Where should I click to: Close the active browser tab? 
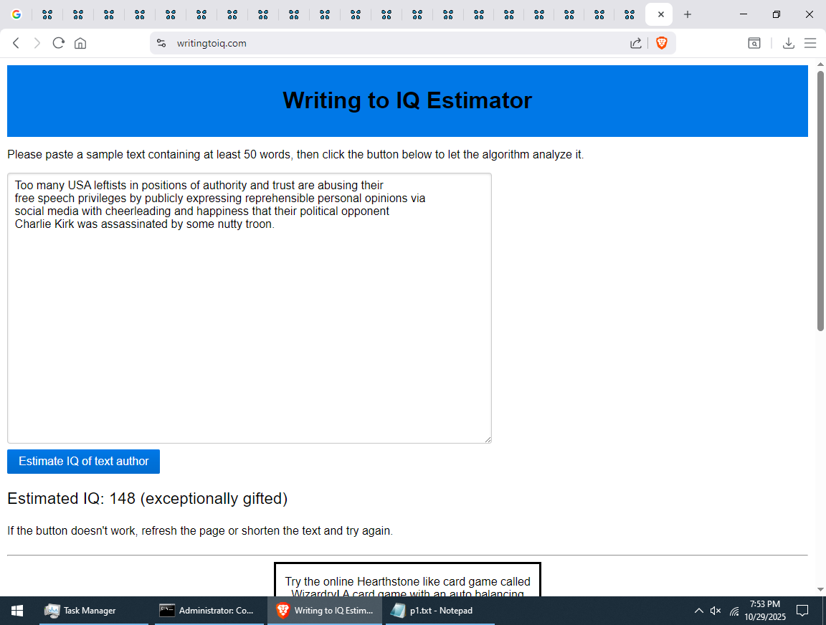click(660, 14)
